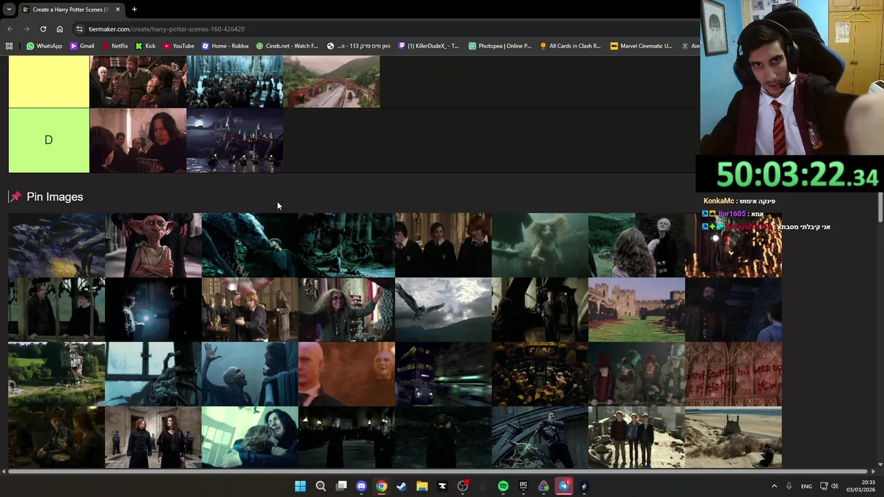884x497 pixels.
Task: Select the yellow tier label above D
Action: (x=48, y=81)
